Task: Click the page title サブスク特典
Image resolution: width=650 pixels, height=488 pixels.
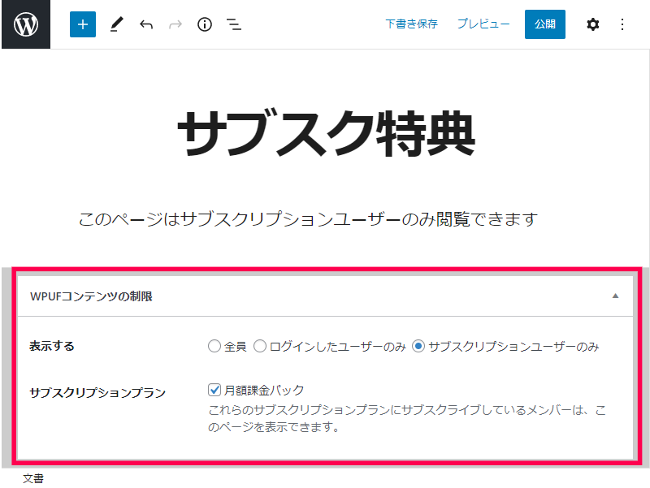Action: [x=327, y=133]
